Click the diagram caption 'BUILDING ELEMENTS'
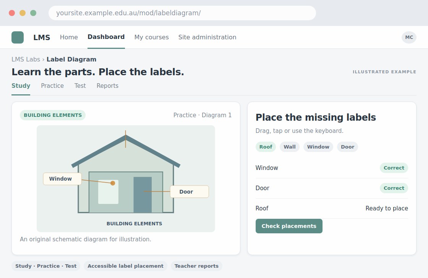 [134, 224]
